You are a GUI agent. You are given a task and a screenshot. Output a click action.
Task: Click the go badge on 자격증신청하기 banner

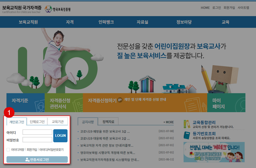(x=120, y=100)
